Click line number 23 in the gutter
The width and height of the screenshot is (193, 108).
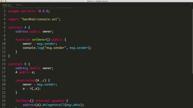(4, 97)
